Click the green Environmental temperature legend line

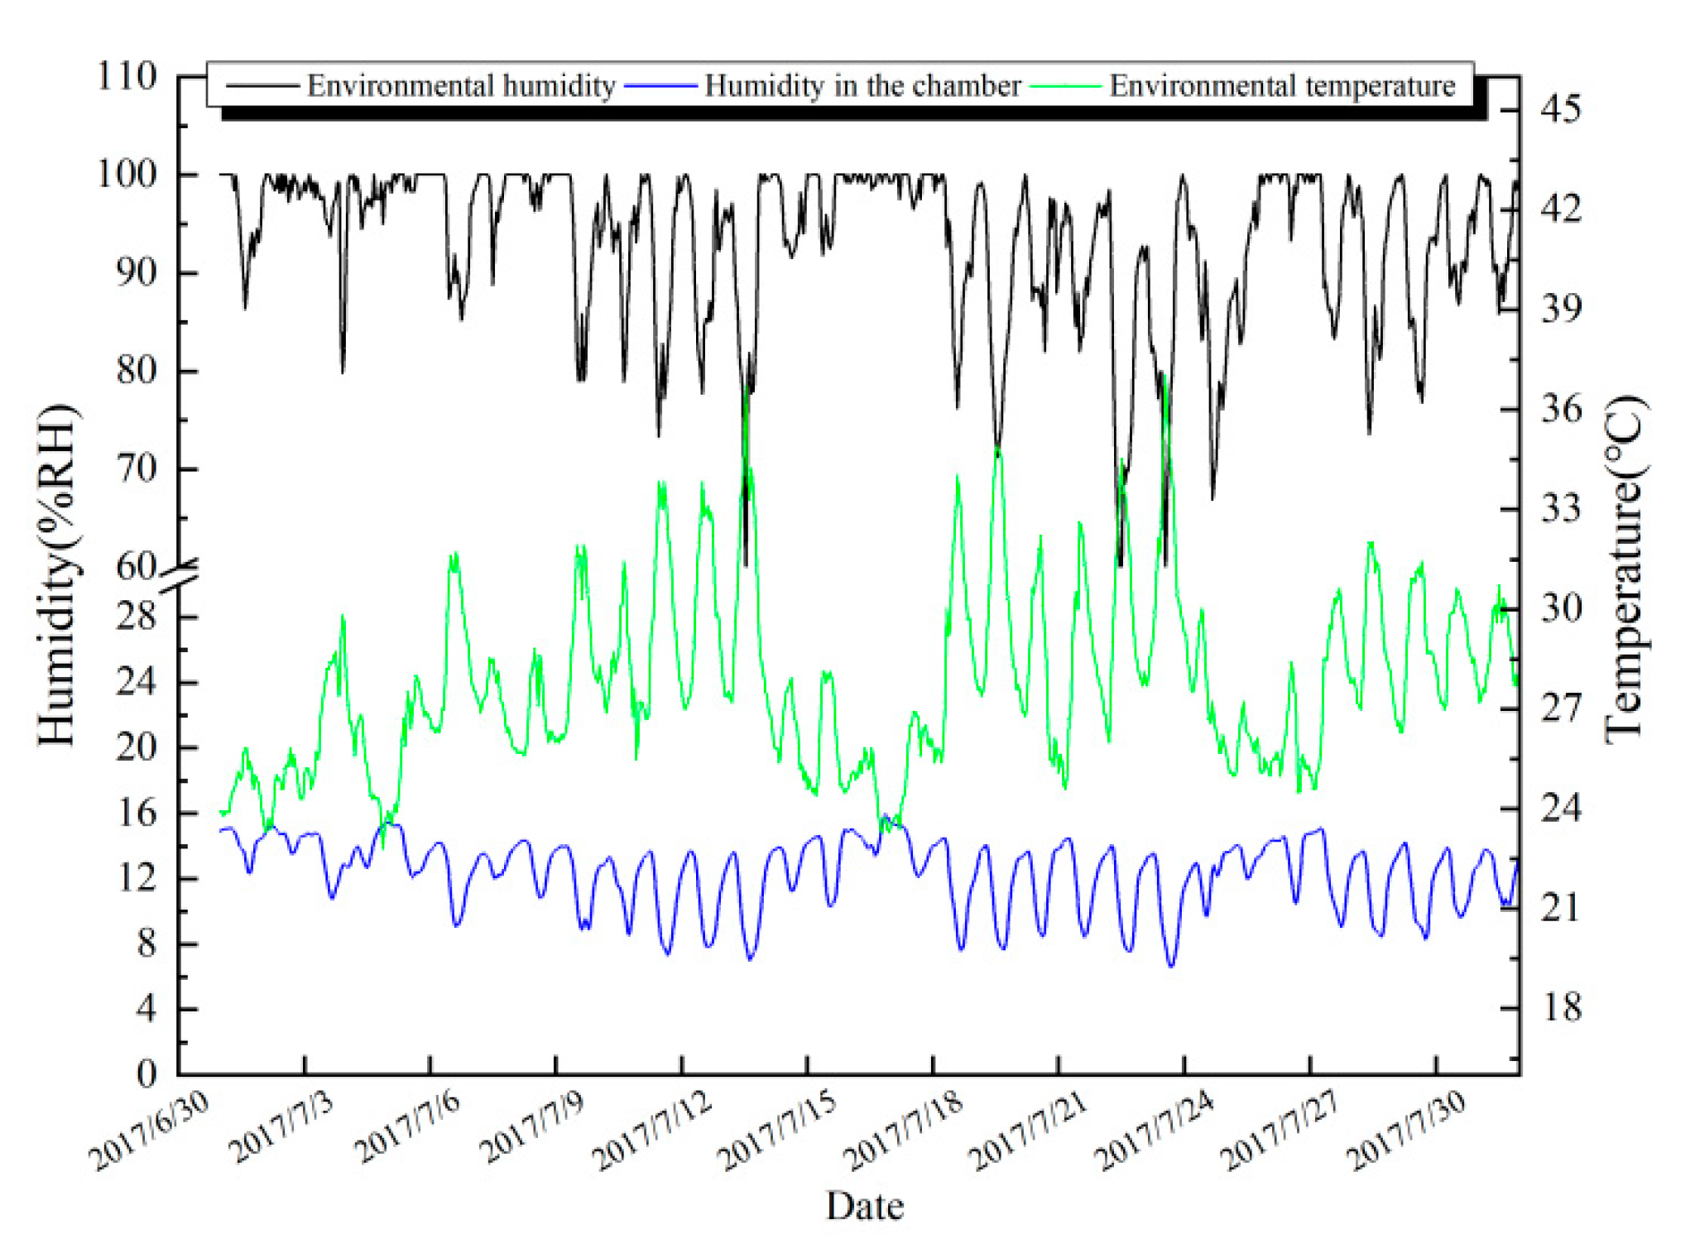point(1064,86)
